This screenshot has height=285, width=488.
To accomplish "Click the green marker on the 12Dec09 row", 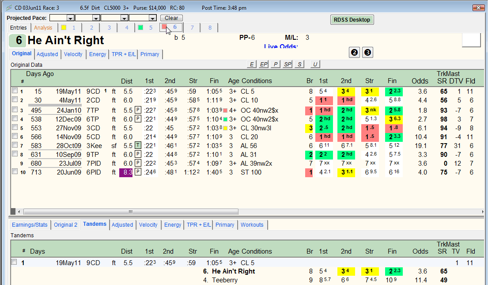I will tap(225, 119).
